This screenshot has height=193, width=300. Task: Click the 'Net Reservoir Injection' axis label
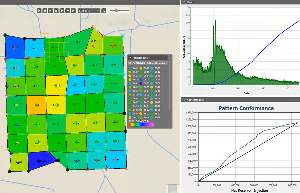point(250,191)
